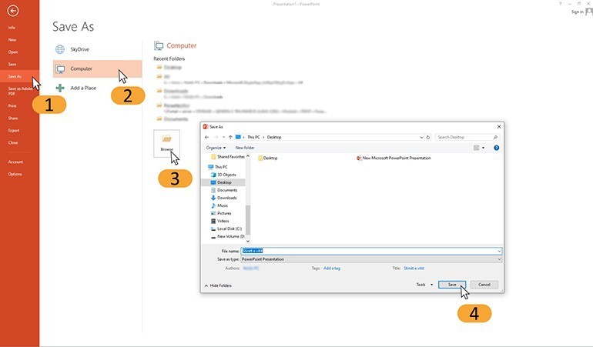Open the Tools dropdown
Screen dimensions: 593x347
(x=424, y=285)
